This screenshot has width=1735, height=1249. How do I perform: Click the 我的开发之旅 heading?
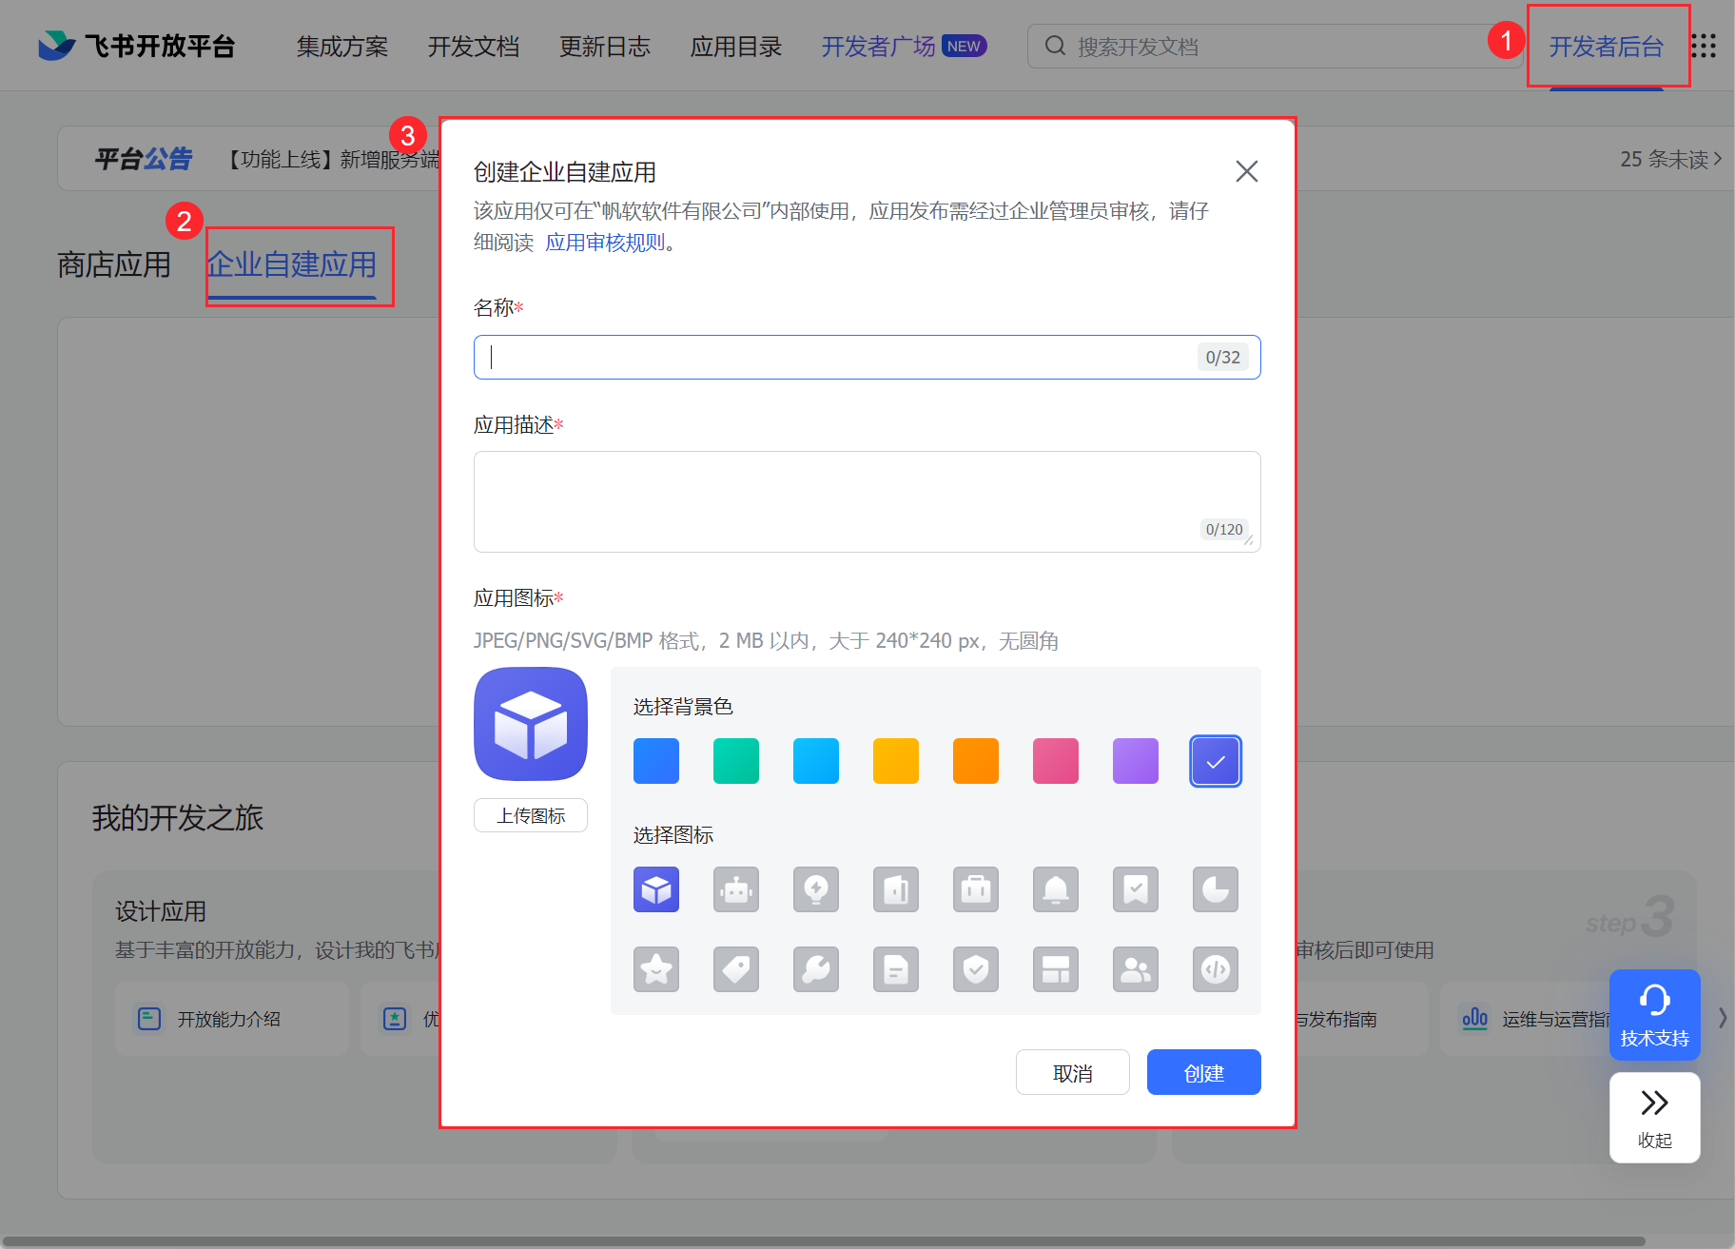[178, 817]
